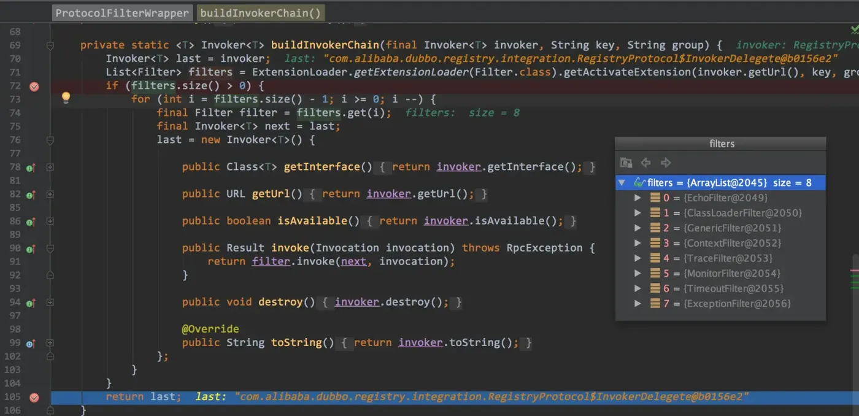Expand element 4 TraceFilter@2053
859x416 pixels.
click(x=638, y=258)
